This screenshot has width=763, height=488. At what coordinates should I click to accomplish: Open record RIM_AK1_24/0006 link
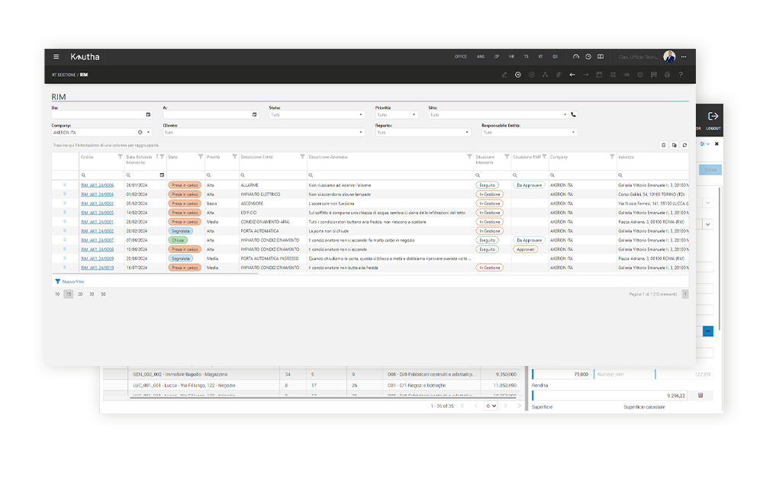[x=97, y=185]
